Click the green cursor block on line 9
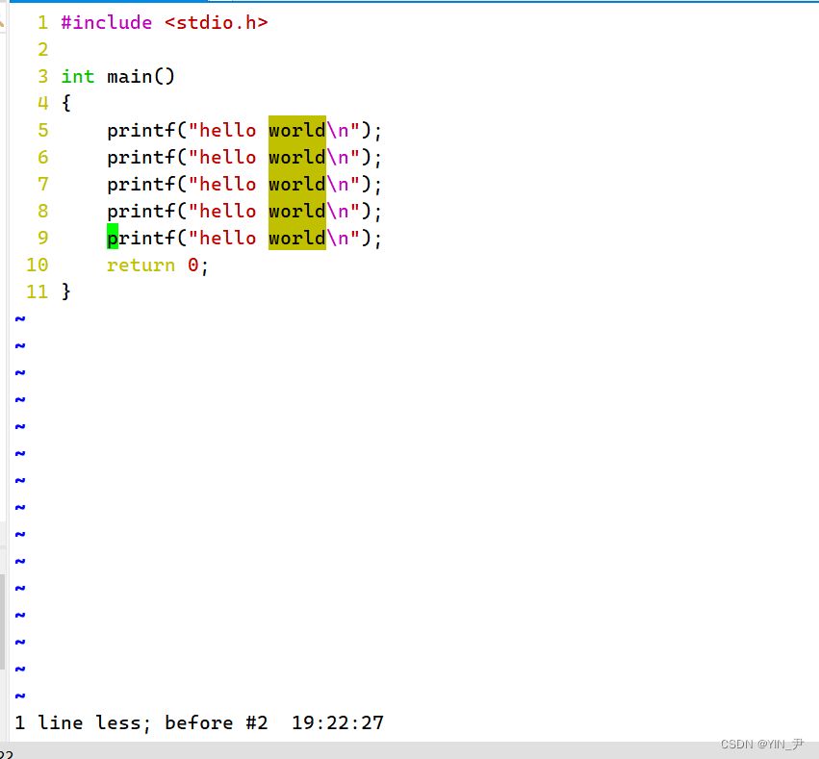This screenshot has height=759, width=819. click(x=113, y=237)
